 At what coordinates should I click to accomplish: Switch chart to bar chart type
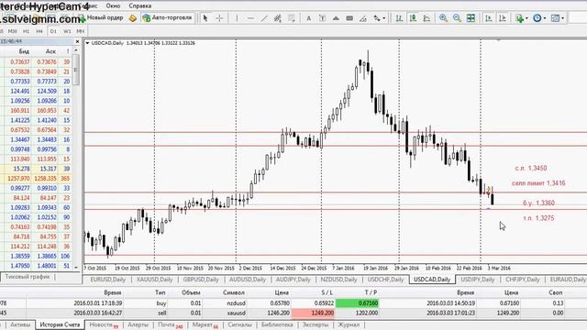tap(399, 18)
